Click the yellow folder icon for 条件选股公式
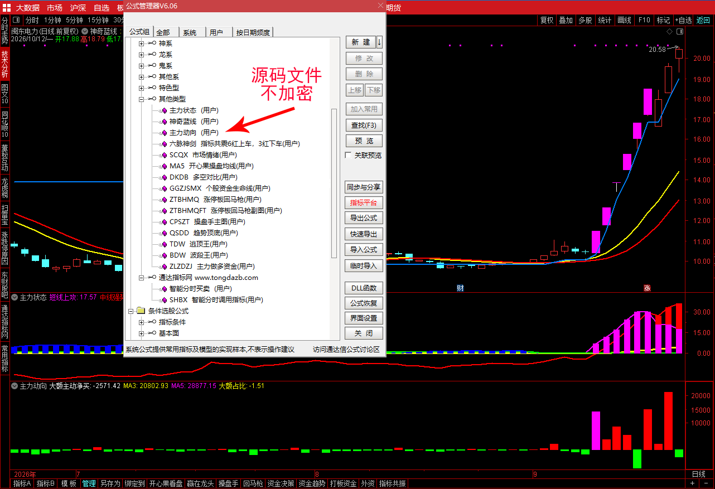 [x=141, y=311]
